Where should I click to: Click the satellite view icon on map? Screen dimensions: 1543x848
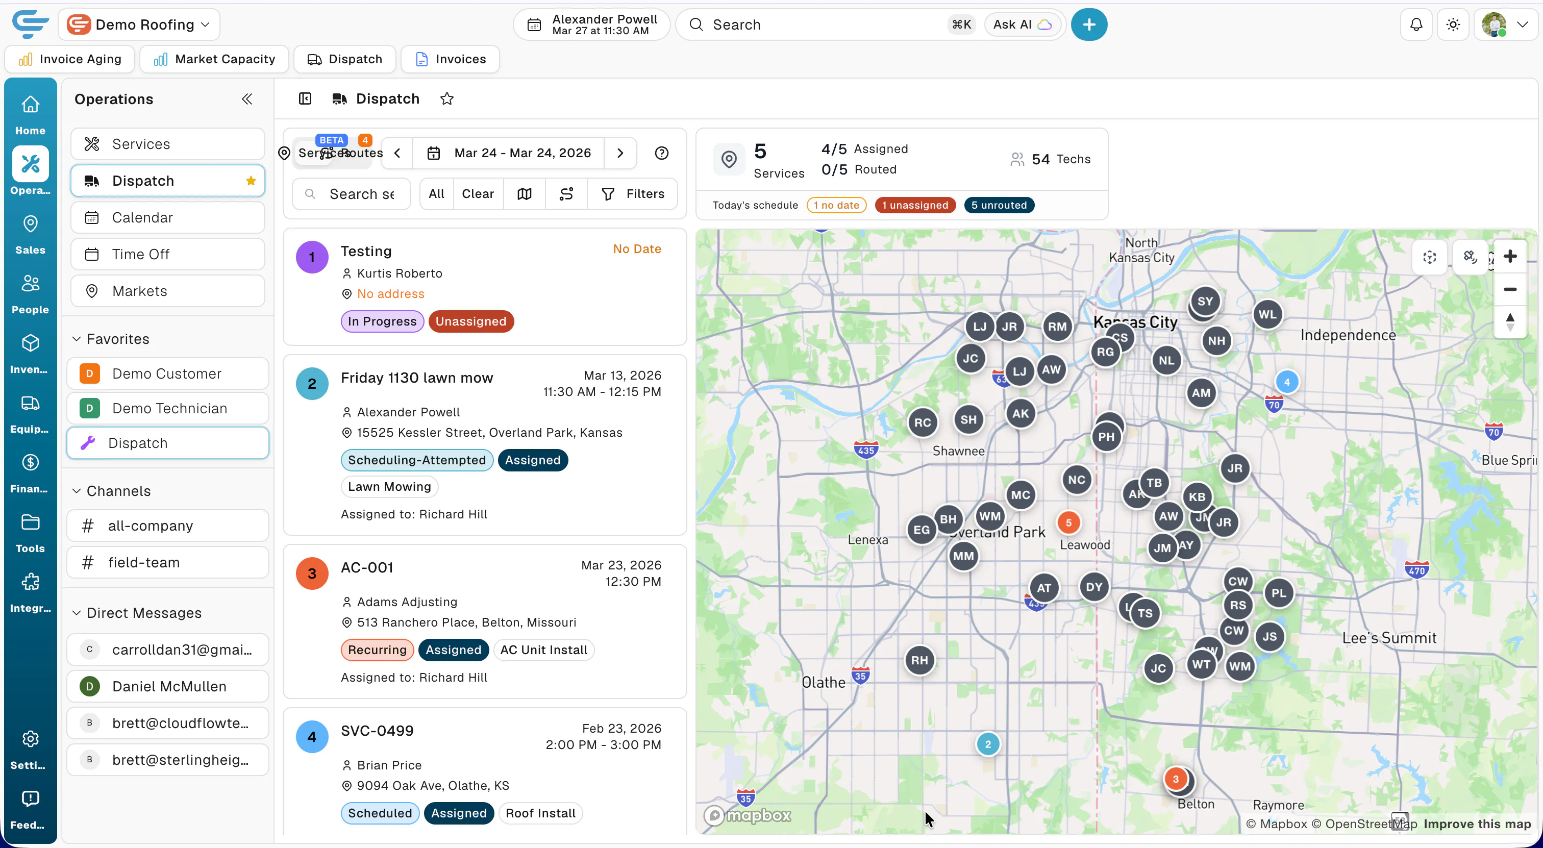(1470, 257)
